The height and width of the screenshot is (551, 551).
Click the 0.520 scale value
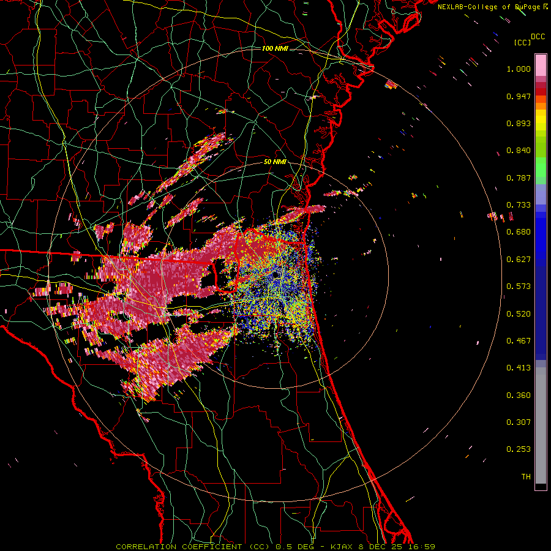coord(519,314)
